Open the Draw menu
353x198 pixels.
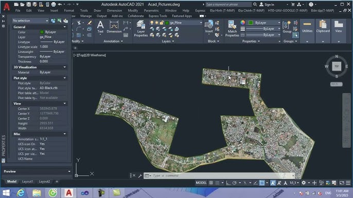tap(97, 11)
